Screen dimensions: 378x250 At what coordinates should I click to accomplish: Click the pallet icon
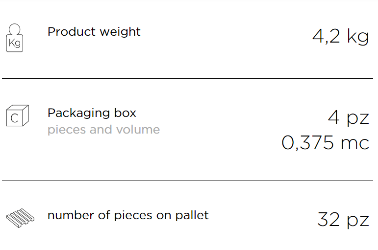coord(20,218)
